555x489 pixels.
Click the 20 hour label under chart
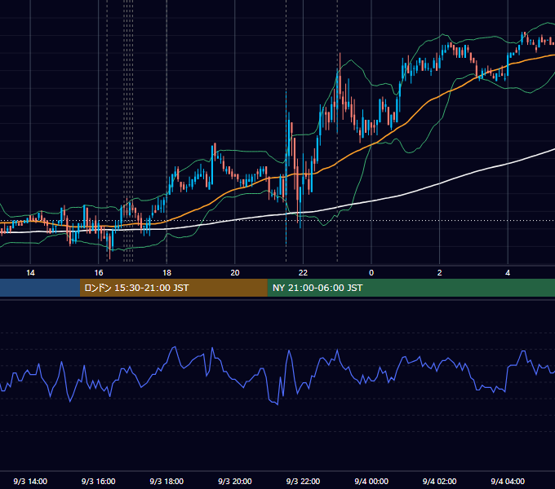point(235,273)
